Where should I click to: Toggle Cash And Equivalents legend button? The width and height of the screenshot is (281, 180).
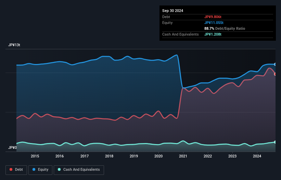click(79, 170)
